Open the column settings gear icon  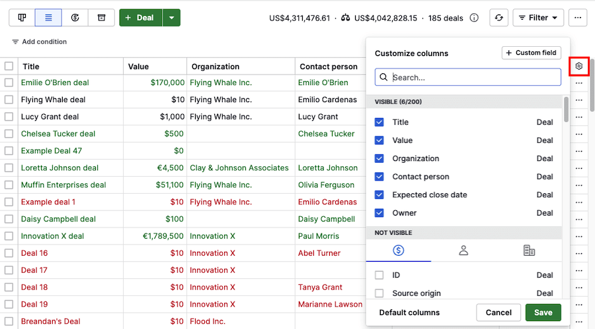pos(578,66)
